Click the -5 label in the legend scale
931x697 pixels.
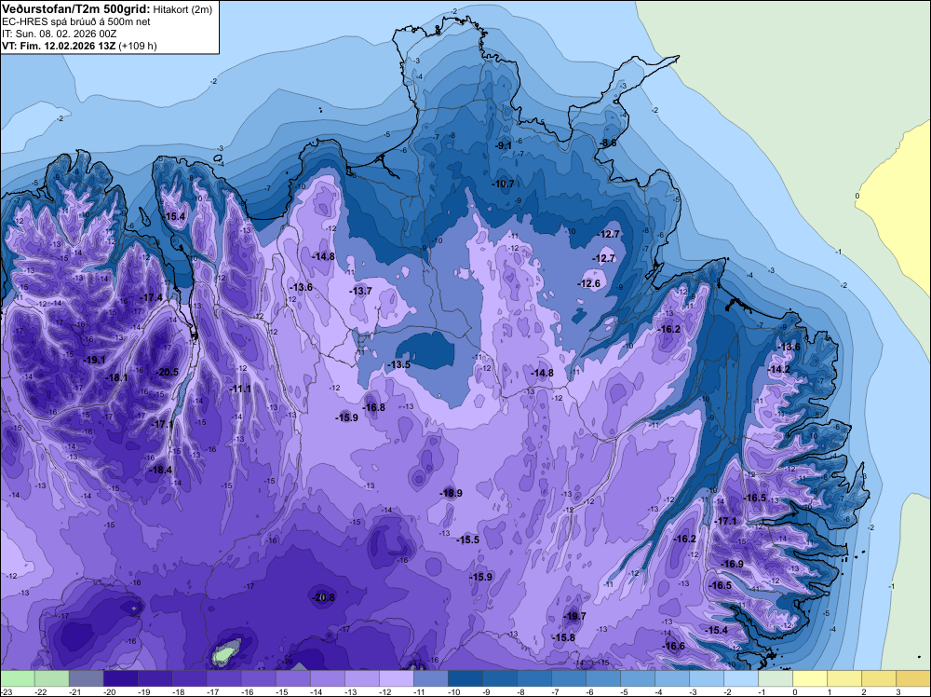(626, 691)
